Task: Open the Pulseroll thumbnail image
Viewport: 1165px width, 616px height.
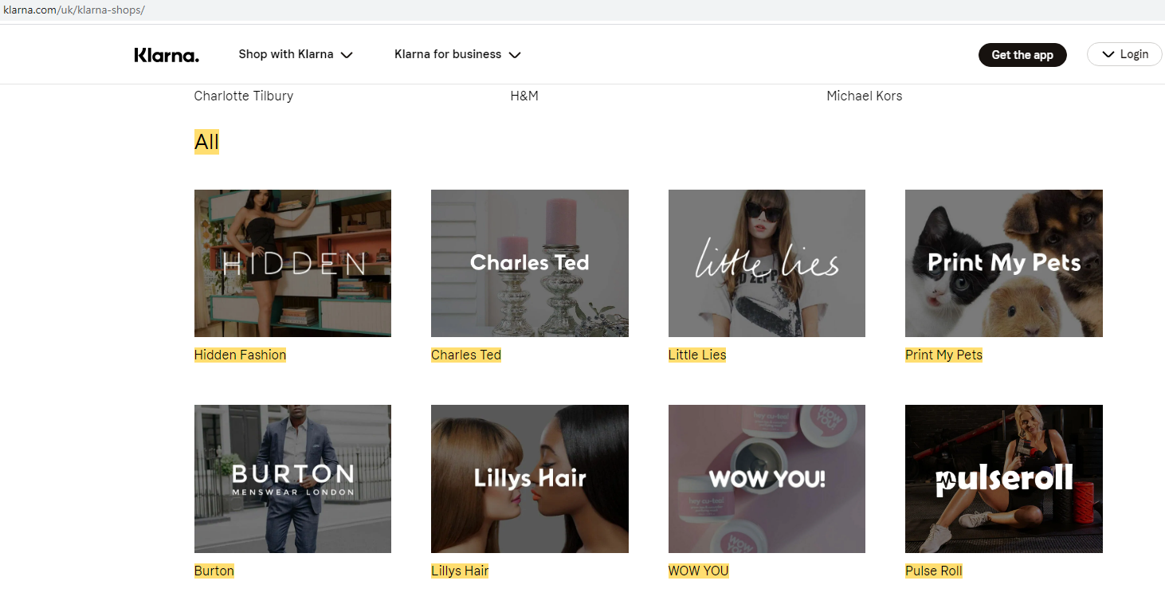Action: [1004, 479]
